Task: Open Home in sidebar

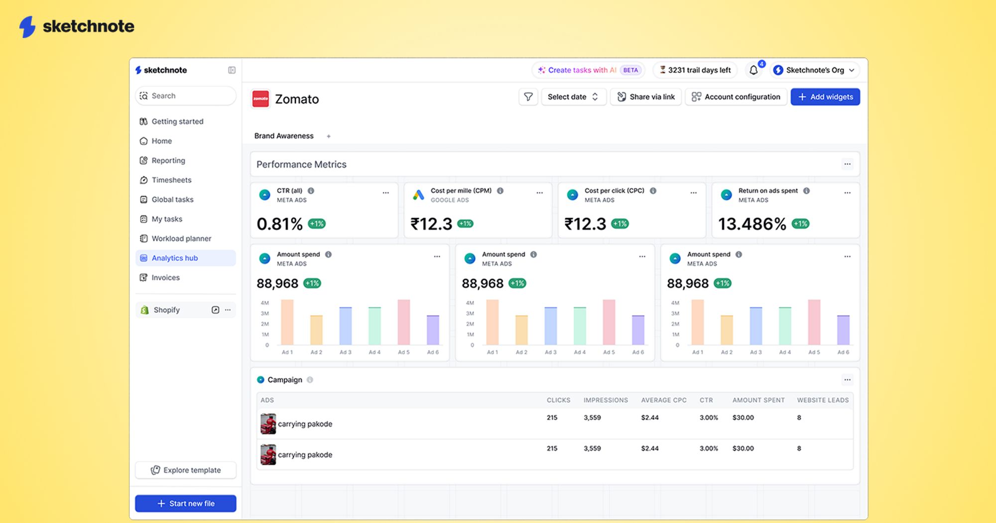Action: [185, 141]
